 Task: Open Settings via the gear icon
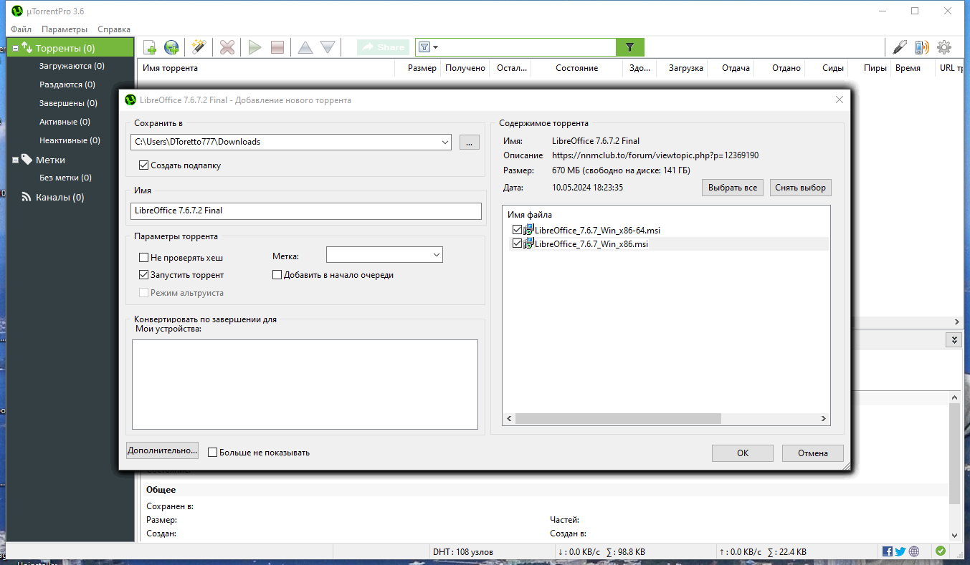coord(944,47)
